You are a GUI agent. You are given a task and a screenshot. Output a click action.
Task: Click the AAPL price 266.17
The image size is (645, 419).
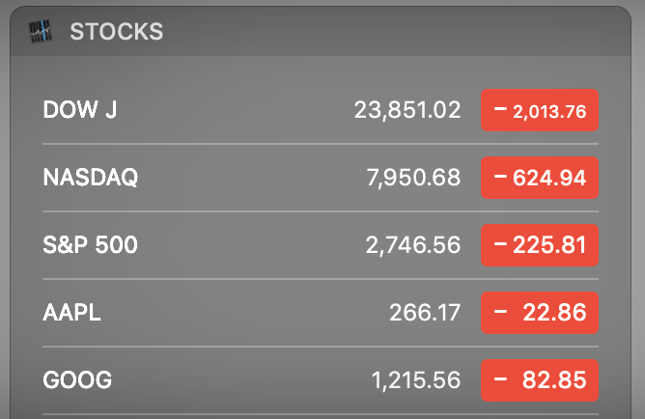pyautogui.click(x=425, y=313)
